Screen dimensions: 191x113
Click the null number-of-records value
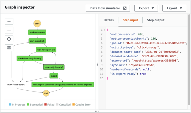146,69
